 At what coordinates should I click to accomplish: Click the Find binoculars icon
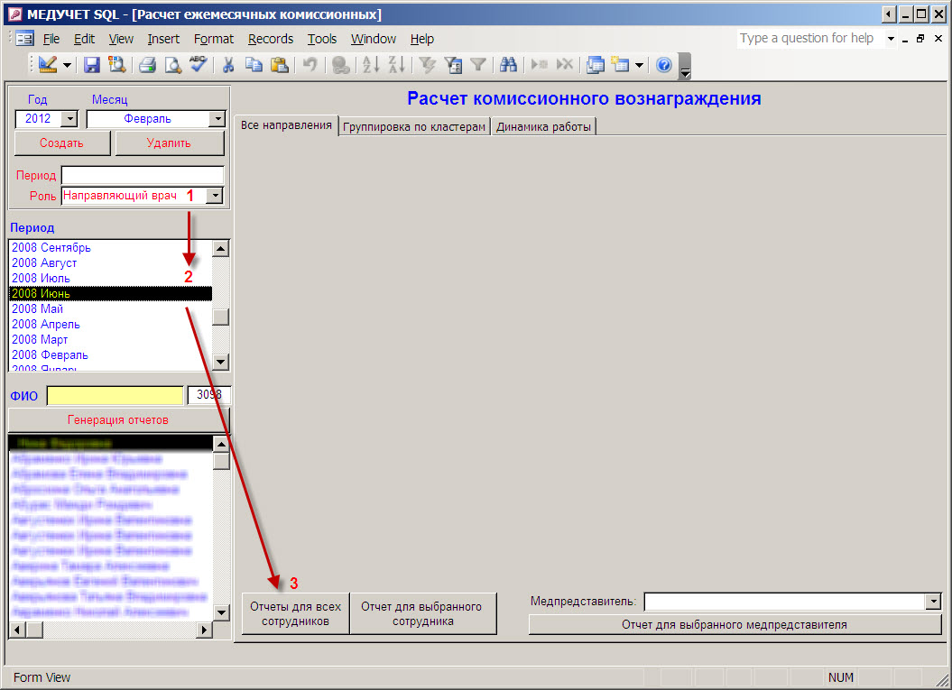508,65
